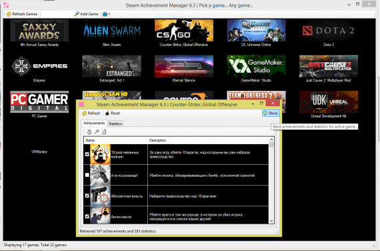380x251 pixels.
Task: Click the lock all achievements icon
Action: tap(89, 132)
